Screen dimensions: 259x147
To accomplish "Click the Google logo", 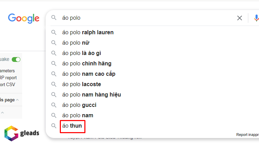I will (x=24, y=18).
